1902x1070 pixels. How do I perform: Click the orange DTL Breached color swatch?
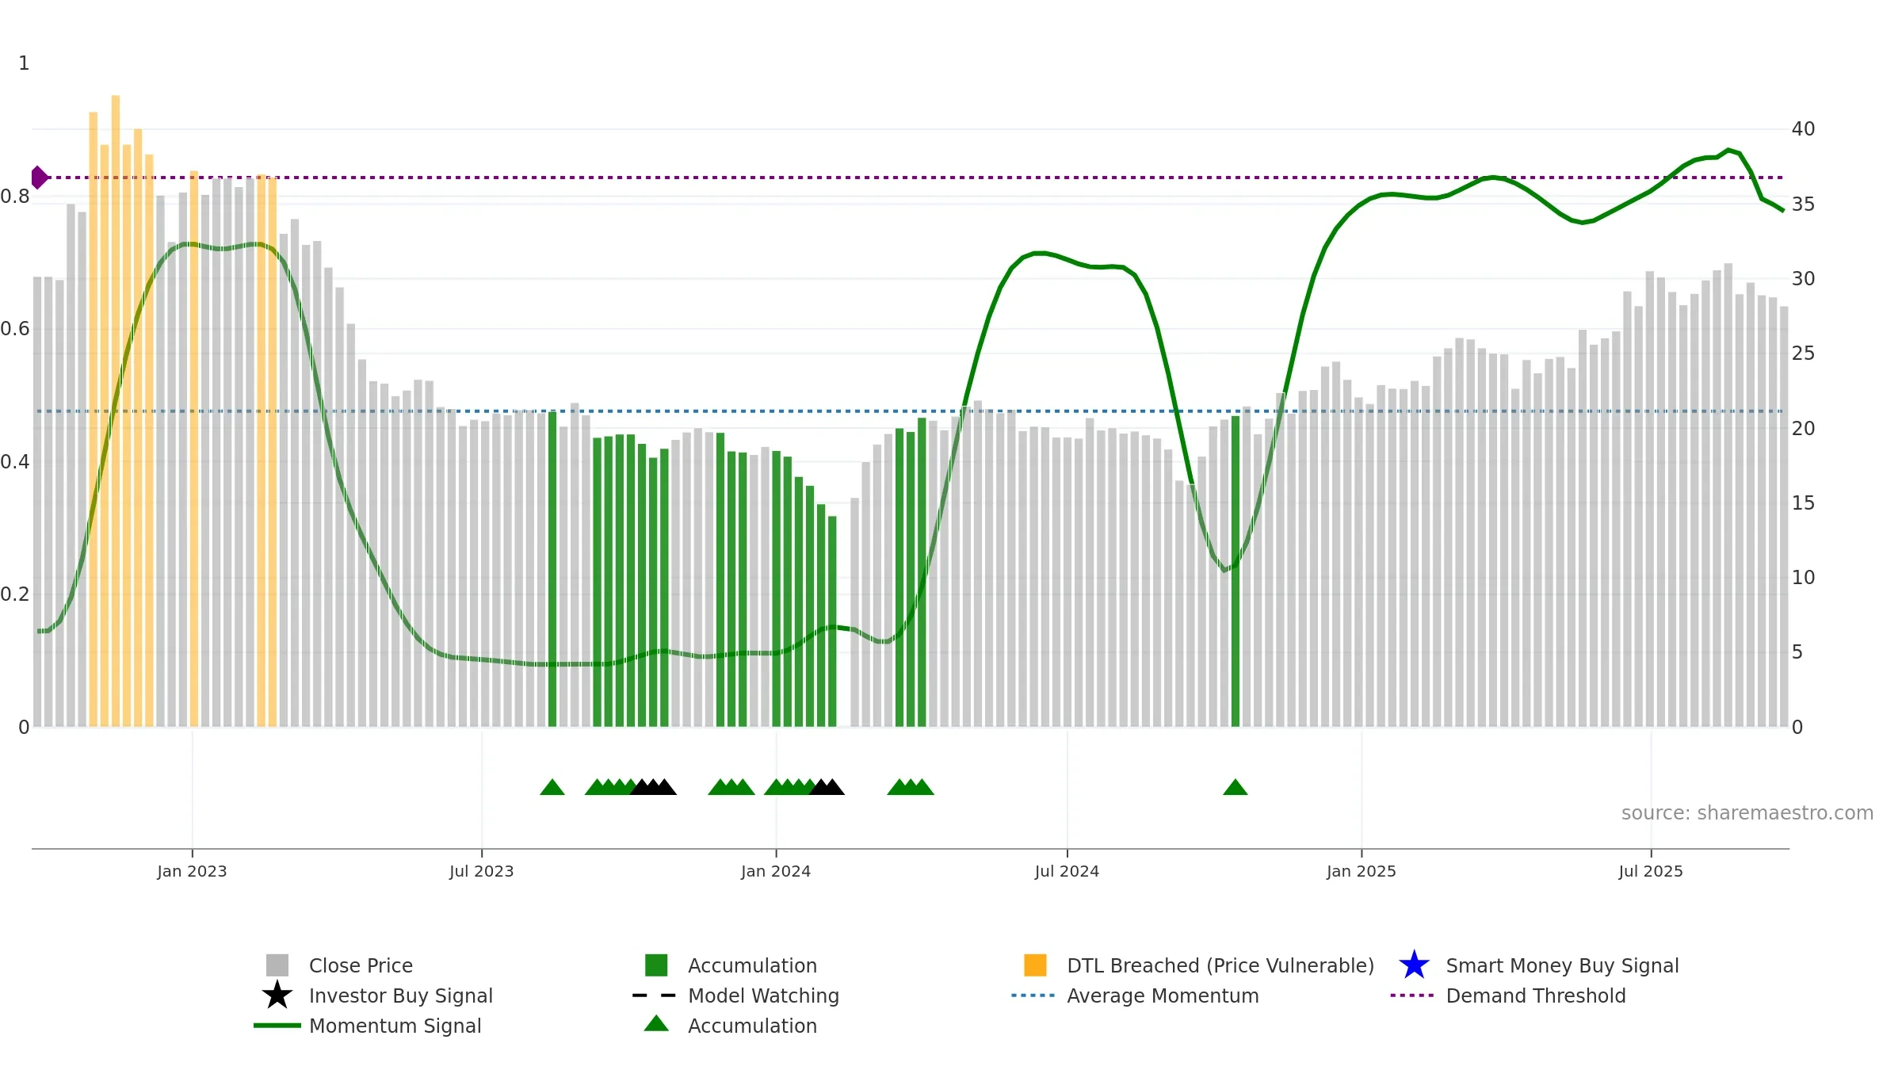(x=1035, y=965)
